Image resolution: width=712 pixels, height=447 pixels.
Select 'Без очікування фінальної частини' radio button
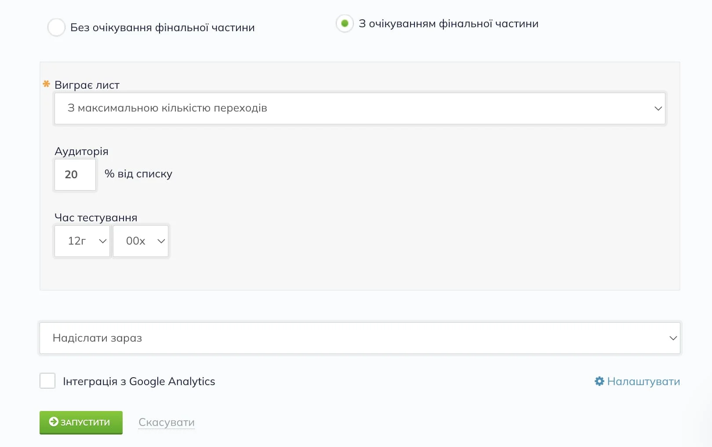coord(56,27)
